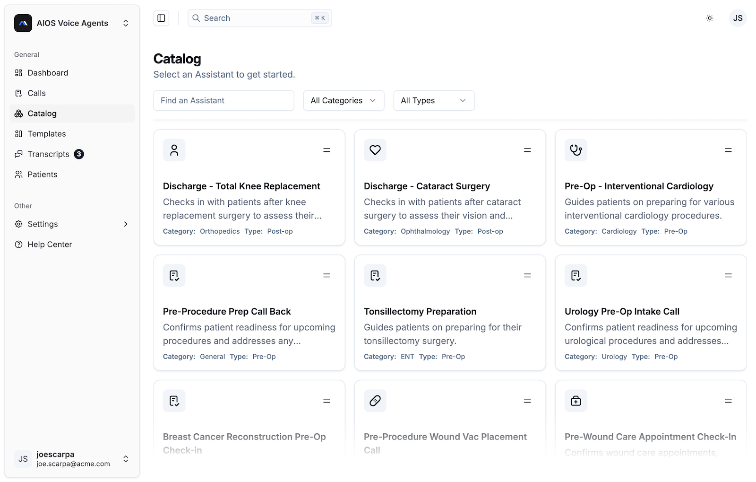Toggle the sidebar collapse button
This screenshot has height=482, width=756.
pyautogui.click(x=161, y=18)
